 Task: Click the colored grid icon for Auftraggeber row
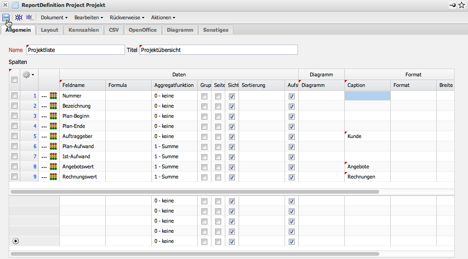click(54, 136)
